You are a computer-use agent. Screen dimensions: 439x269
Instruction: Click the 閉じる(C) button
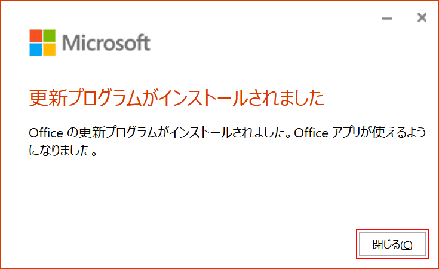[x=392, y=244]
